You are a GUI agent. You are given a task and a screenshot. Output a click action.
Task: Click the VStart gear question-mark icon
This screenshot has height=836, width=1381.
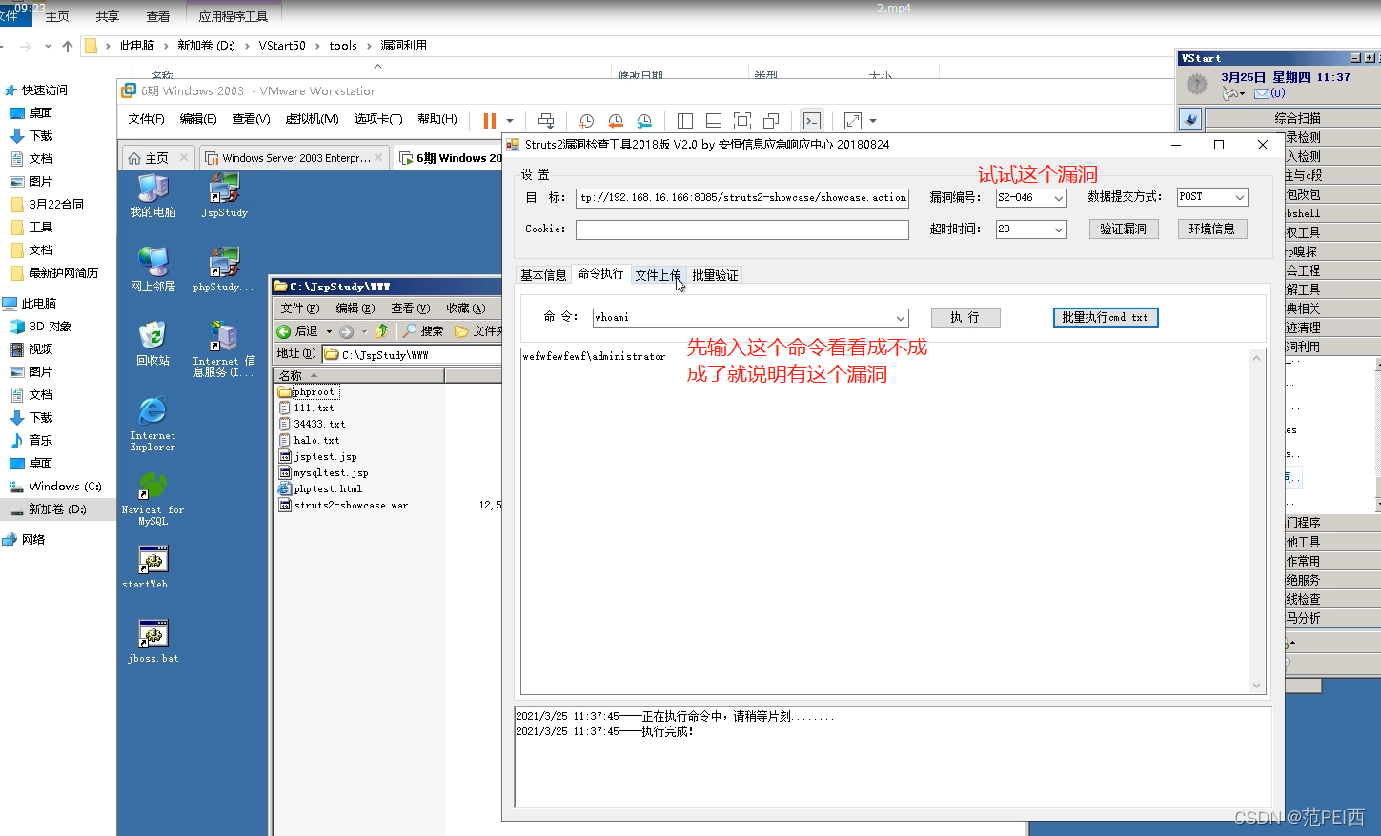pyautogui.click(x=1196, y=85)
